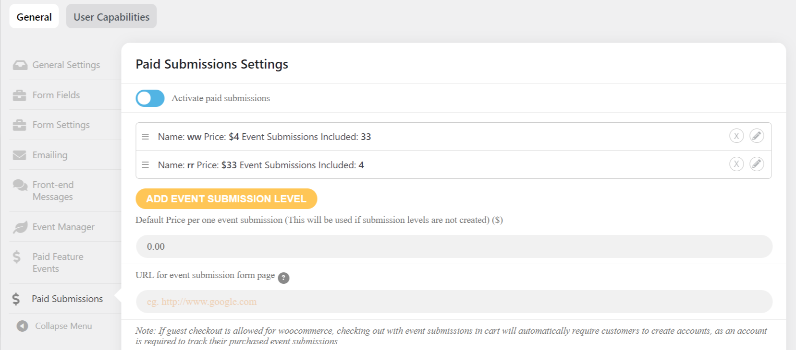
Task: Click Add Event Submission Level button
Action: point(226,199)
